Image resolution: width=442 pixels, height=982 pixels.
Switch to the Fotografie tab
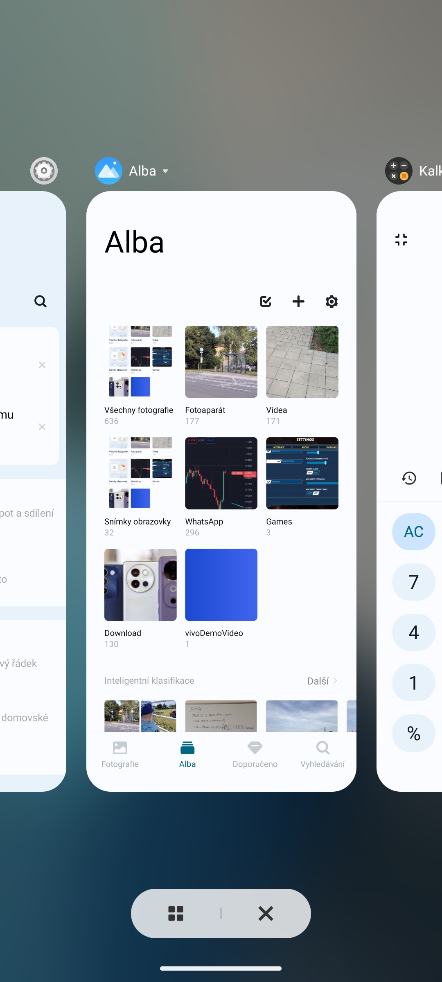pyautogui.click(x=120, y=755)
